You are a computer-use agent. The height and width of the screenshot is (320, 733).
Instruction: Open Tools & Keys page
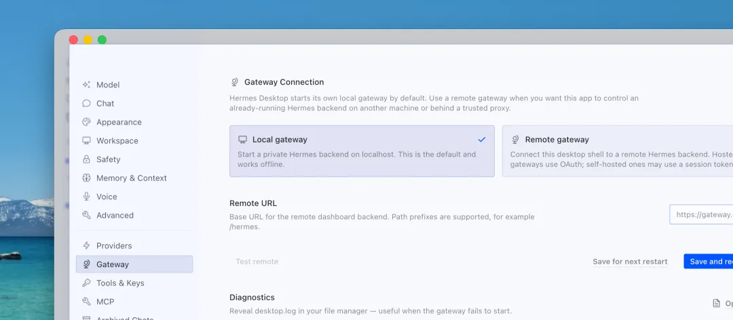[134, 283]
